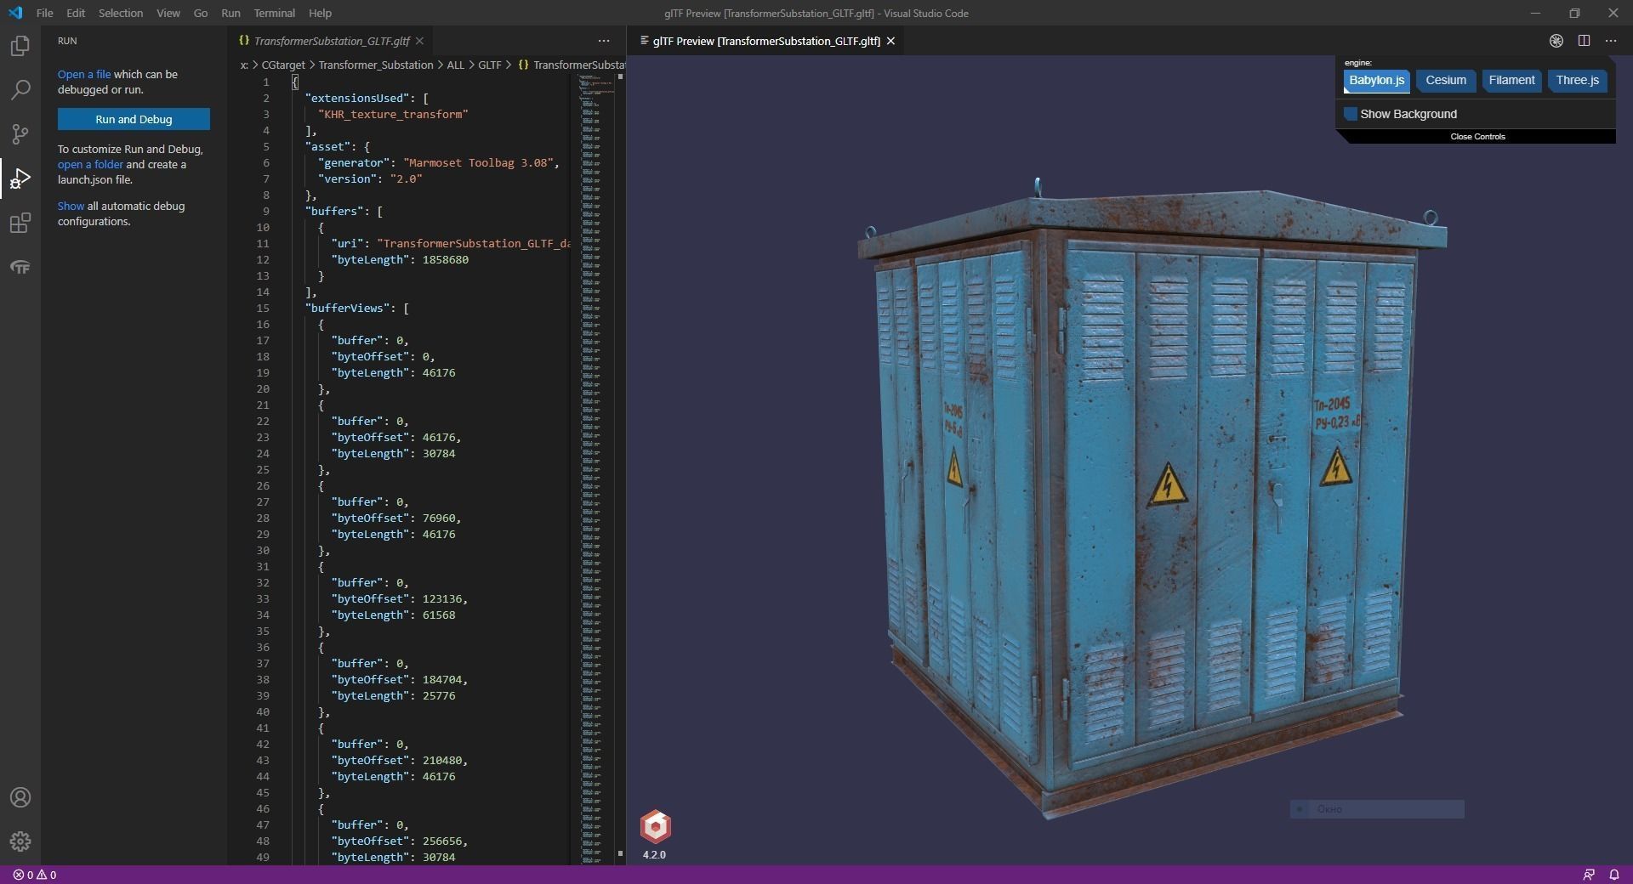Open the Accounts menu icon

tap(20, 797)
